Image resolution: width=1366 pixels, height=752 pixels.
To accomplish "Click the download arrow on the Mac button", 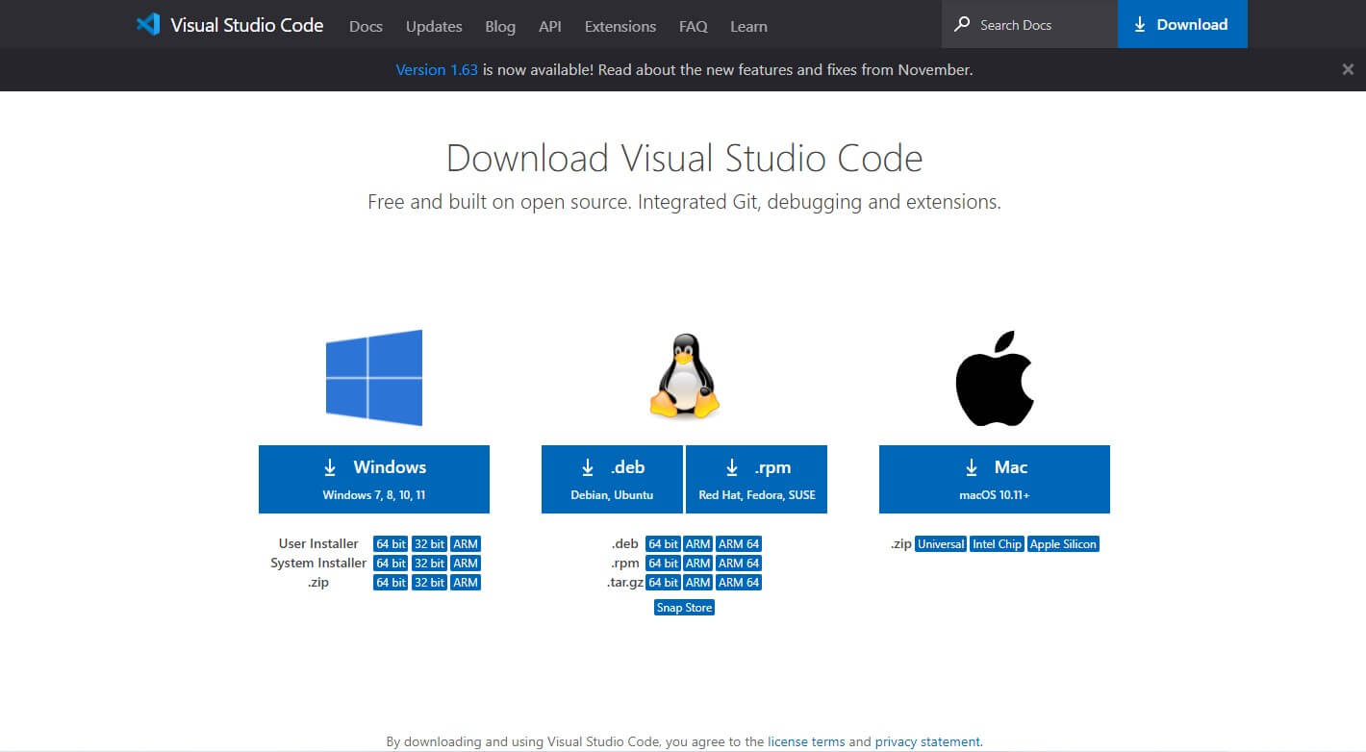I will click(972, 466).
